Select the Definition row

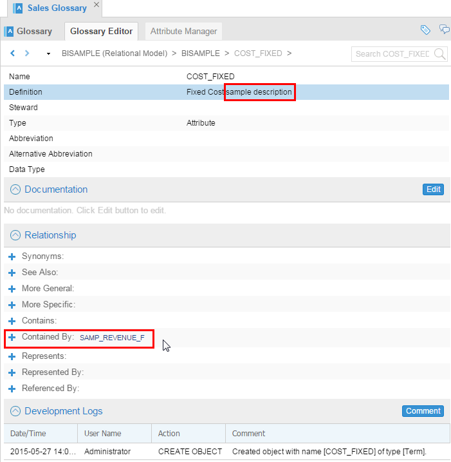pyautogui.click(x=226, y=92)
